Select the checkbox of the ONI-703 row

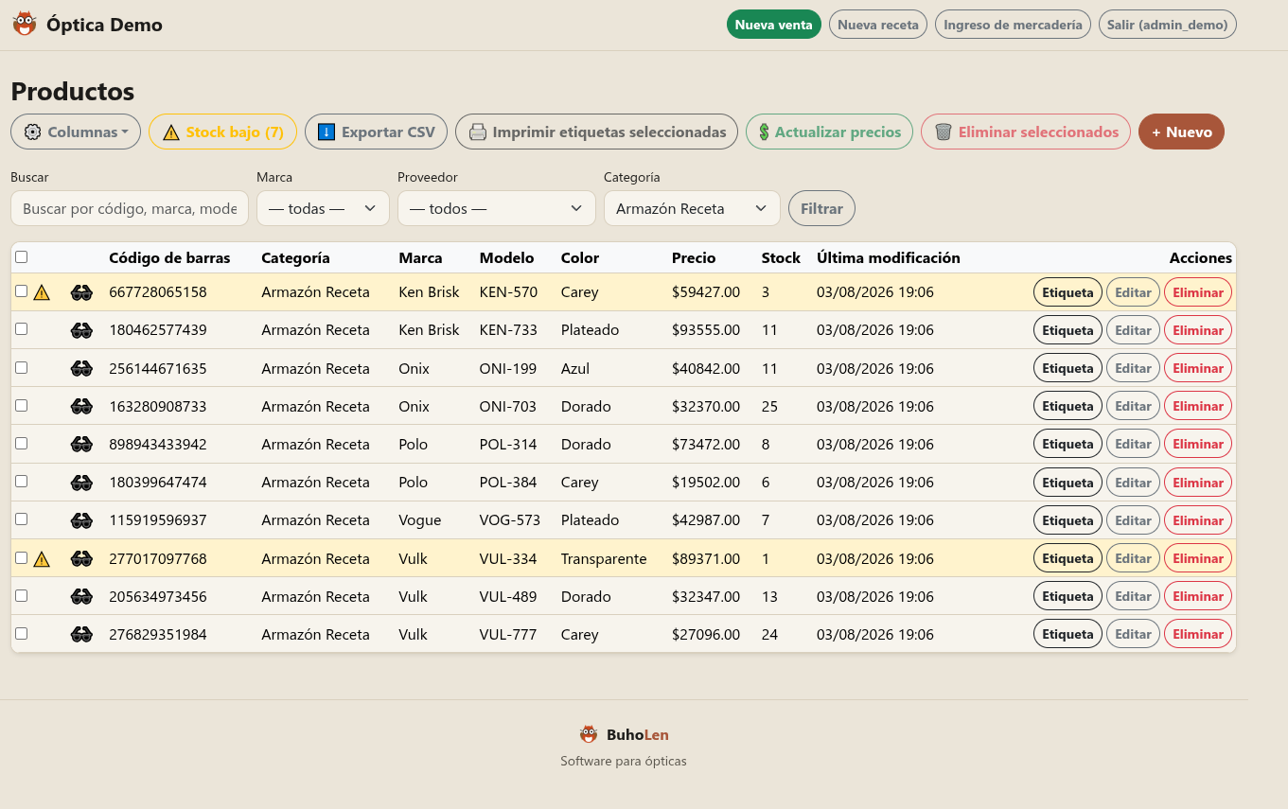click(x=22, y=405)
